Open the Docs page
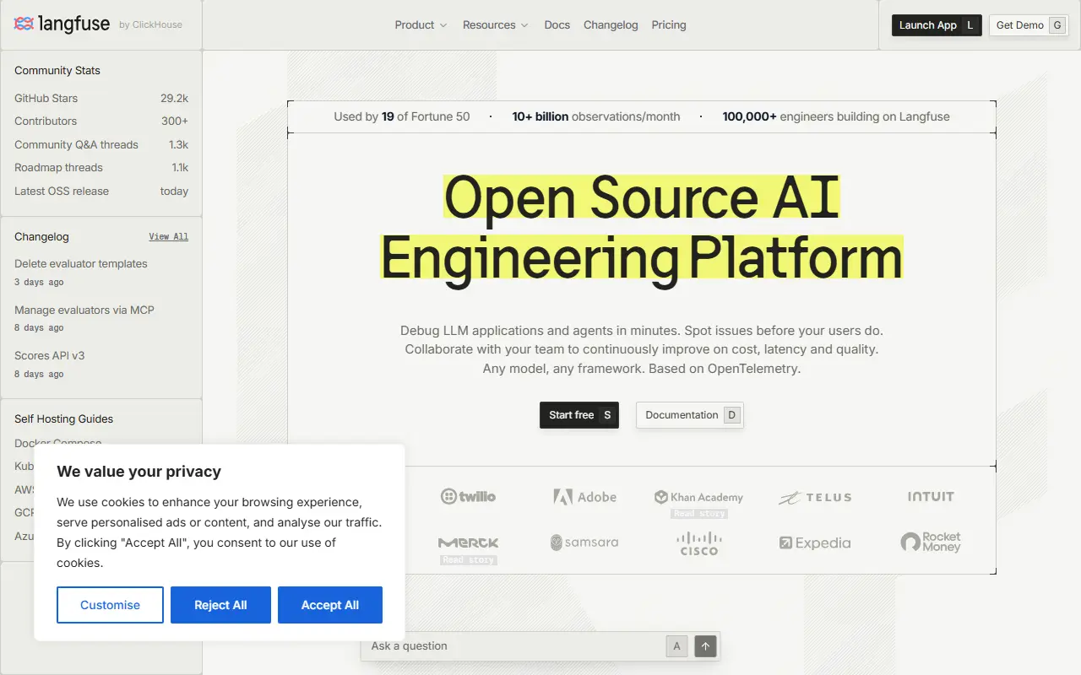Screen dimensions: 1081x675 (x=557, y=25)
